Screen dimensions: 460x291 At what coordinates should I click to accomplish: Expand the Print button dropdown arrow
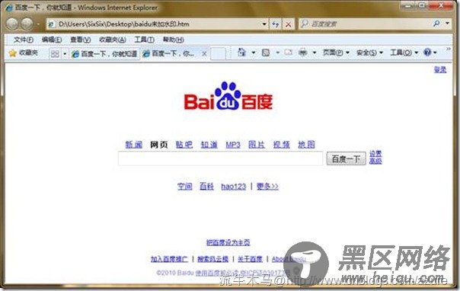point(315,53)
